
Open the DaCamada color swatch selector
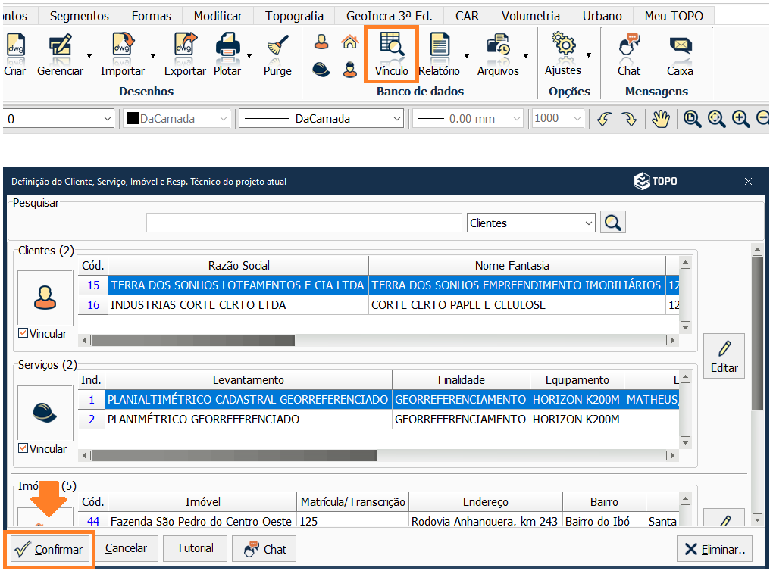tap(177, 119)
